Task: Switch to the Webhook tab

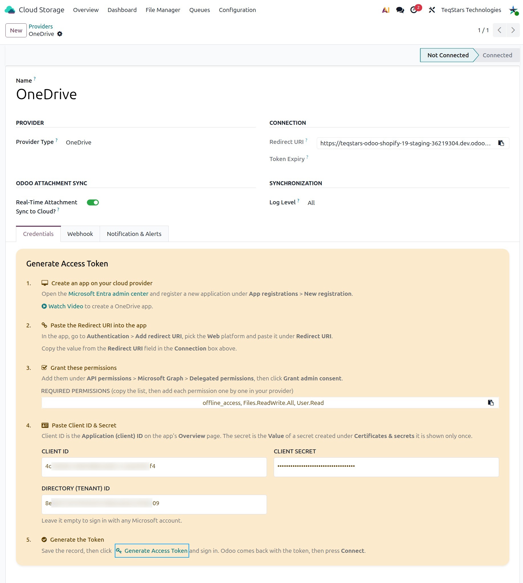Action: click(80, 234)
